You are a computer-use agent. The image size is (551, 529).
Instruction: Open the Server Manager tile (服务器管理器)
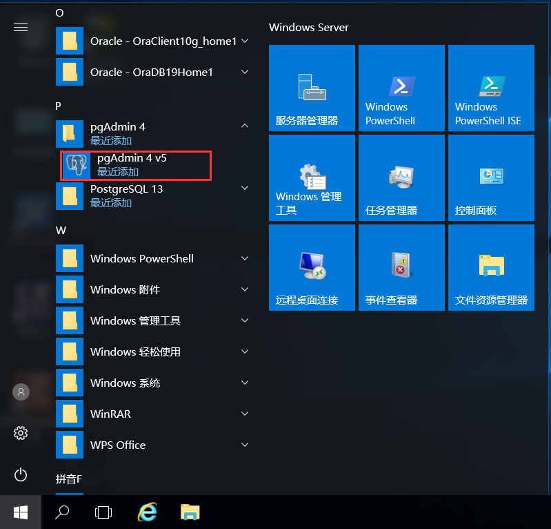coord(312,88)
